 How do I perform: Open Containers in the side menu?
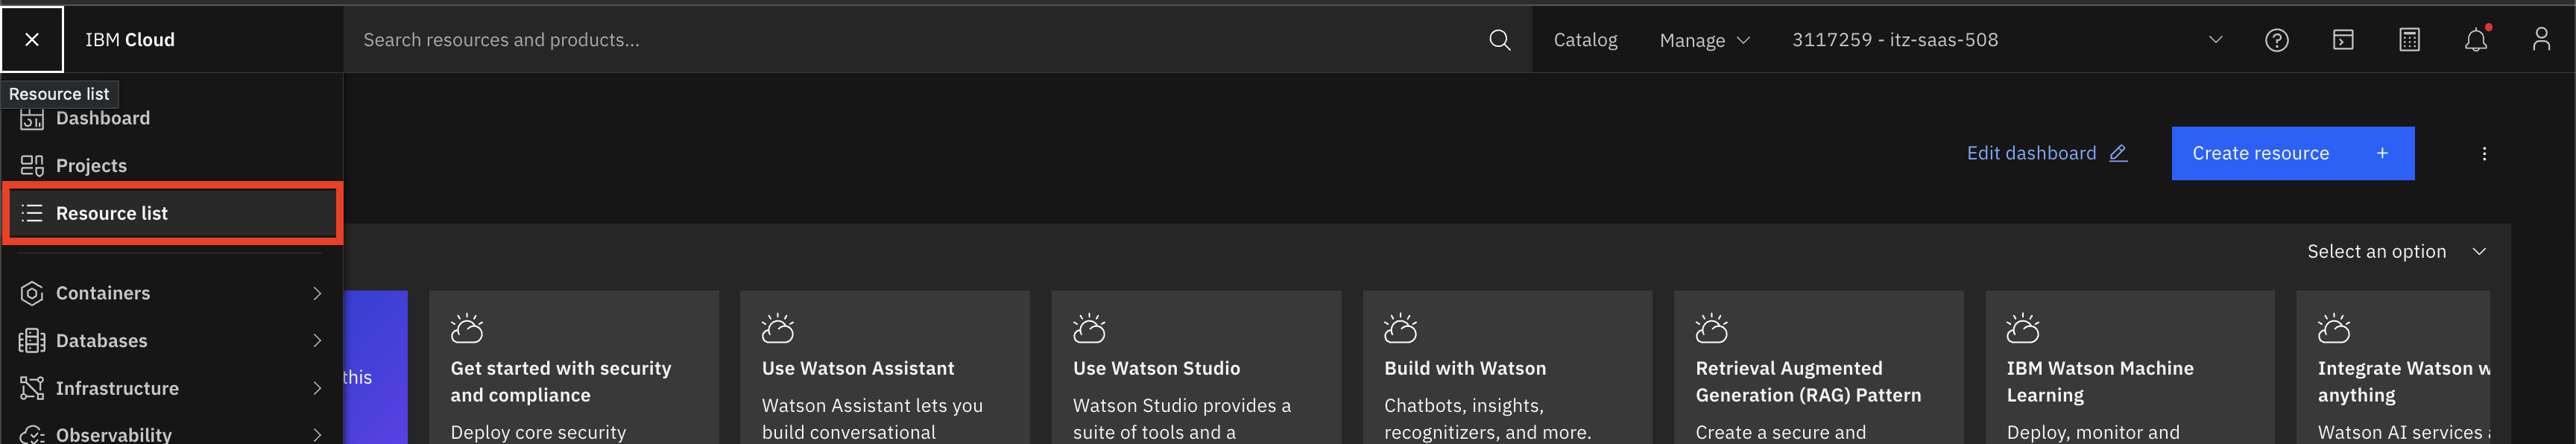172,293
